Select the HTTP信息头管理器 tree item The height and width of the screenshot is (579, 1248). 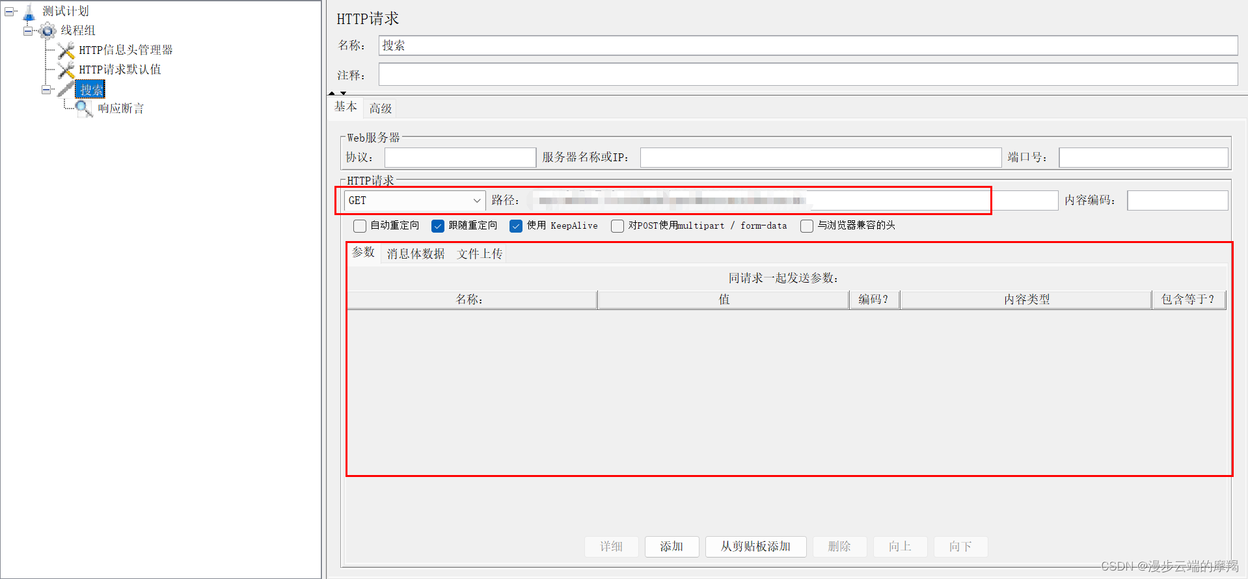(x=126, y=50)
